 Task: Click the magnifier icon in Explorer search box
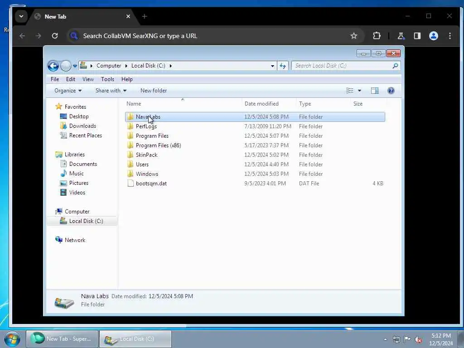pyautogui.click(x=395, y=66)
